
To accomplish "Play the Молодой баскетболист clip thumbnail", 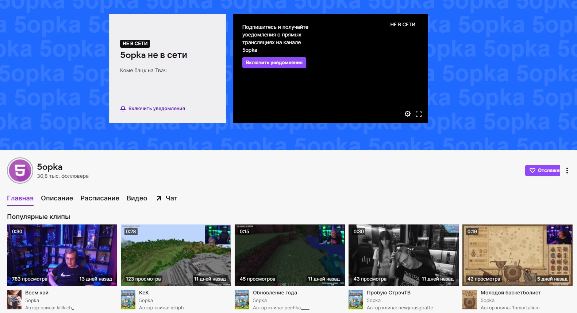I will coord(518,255).
